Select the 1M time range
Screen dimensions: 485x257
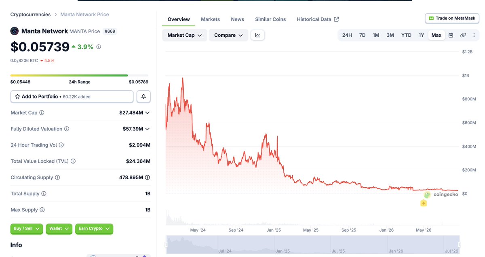(x=376, y=35)
